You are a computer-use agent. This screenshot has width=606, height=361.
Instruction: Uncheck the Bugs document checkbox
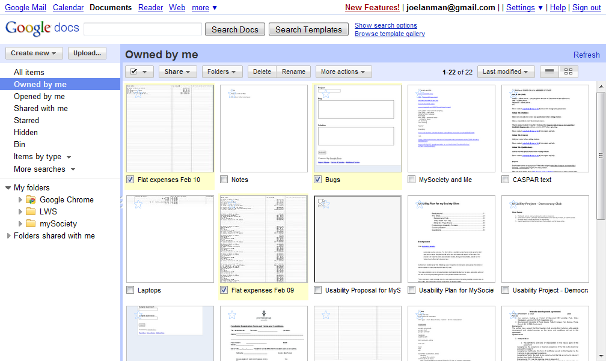[318, 180]
